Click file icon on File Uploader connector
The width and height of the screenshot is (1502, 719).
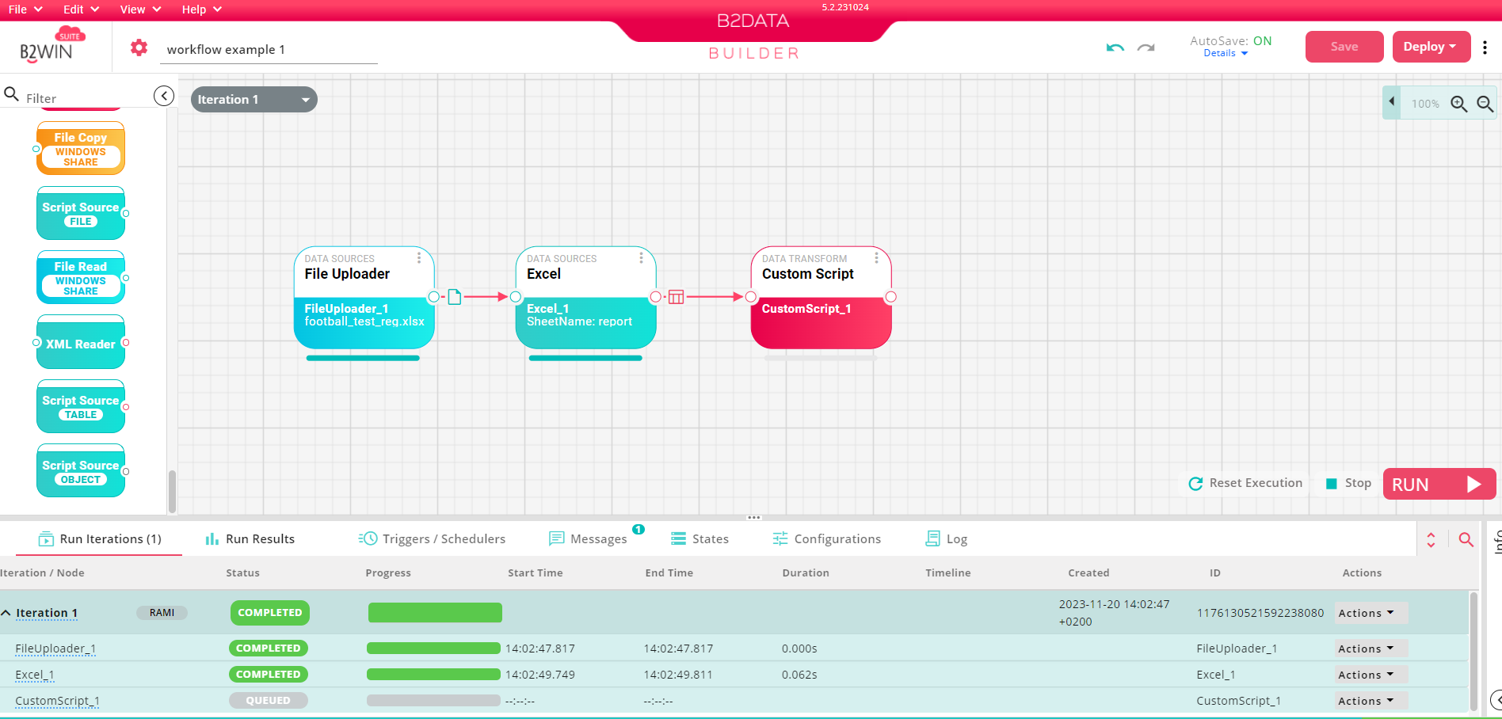(x=455, y=297)
